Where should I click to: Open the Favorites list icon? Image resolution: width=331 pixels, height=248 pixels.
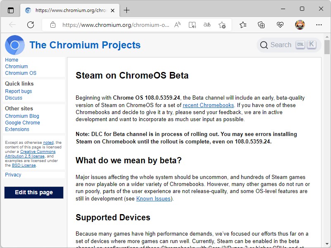coord(243,25)
